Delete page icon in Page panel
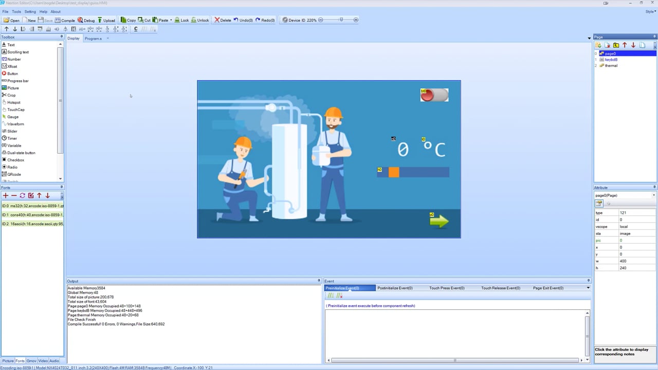Image resolution: width=658 pixels, height=370 pixels. [x=607, y=45]
